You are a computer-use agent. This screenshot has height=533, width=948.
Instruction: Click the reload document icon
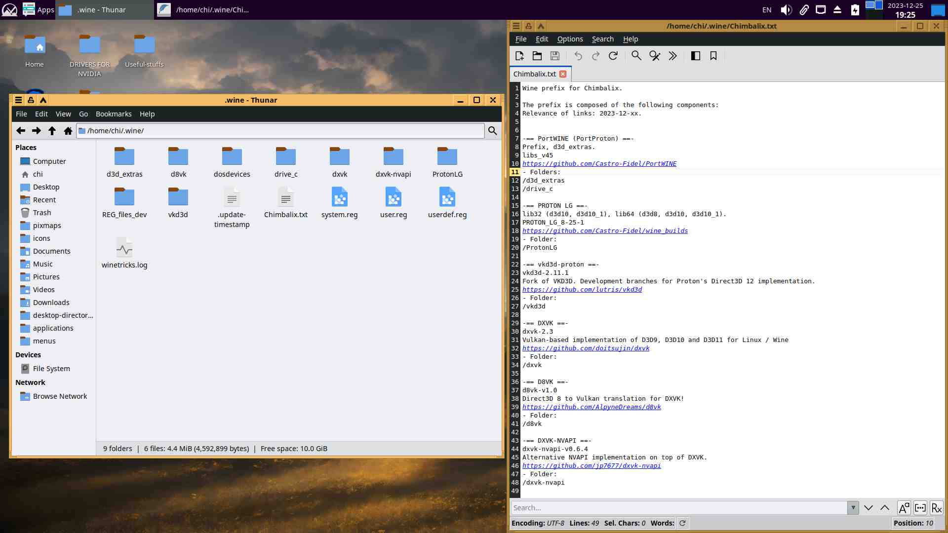(x=613, y=56)
